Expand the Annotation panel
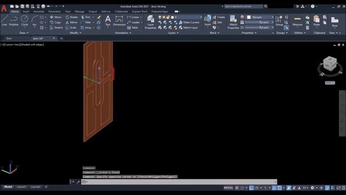Screen dimensions: 346x195 (x=123, y=32)
